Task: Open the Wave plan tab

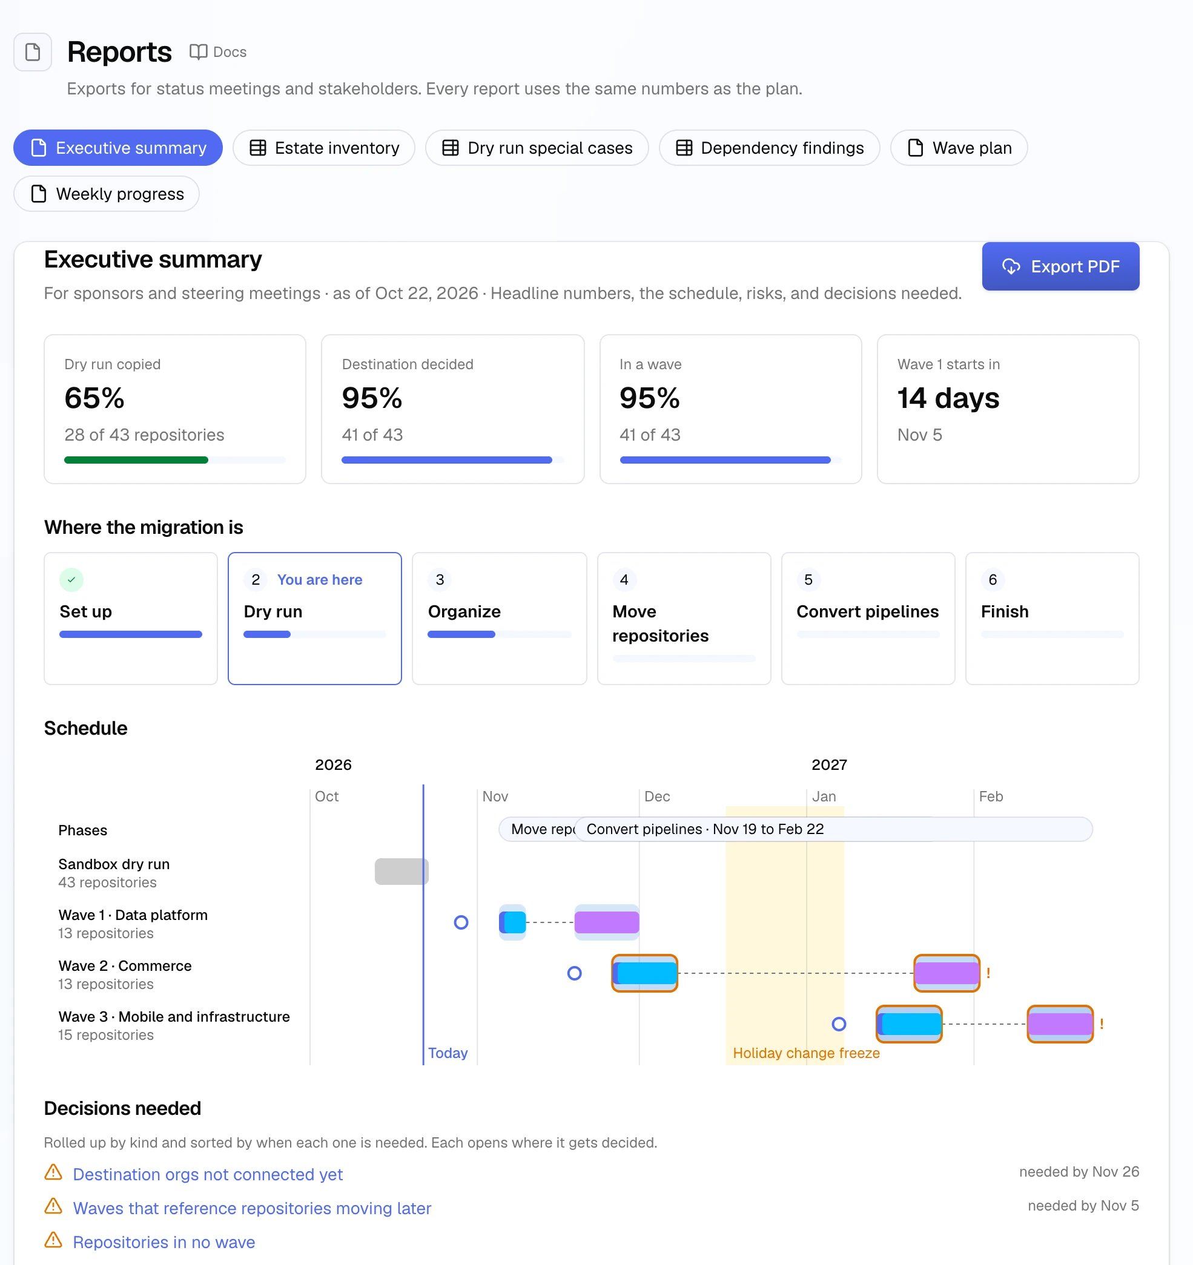Action: [x=959, y=148]
